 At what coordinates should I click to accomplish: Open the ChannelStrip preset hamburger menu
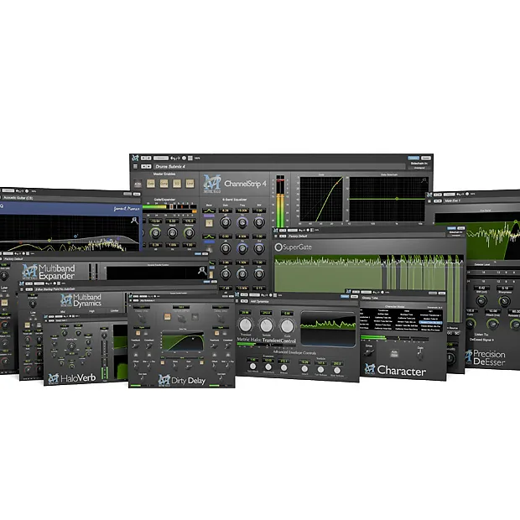pyautogui.click(x=135, y=166)
